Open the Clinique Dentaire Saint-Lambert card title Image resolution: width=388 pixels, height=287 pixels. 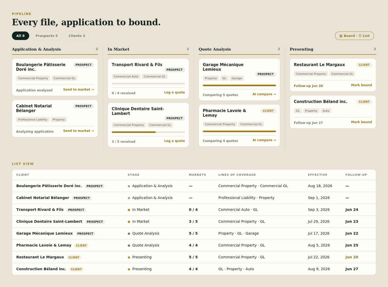pyautogui.click(x=138, y=111)
